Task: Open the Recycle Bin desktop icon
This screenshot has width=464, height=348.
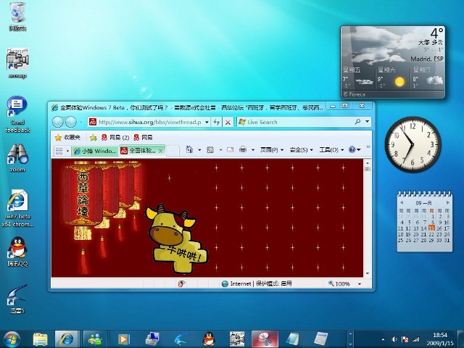Action: point(17,16)
